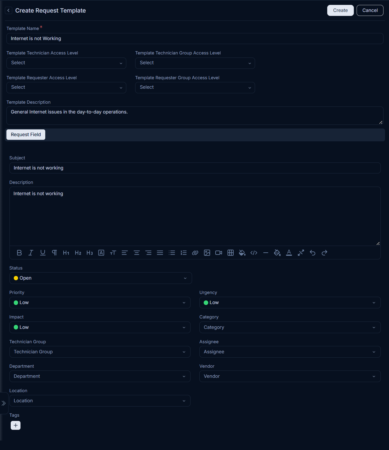Justify the text
The height and width of the screenshot is (450, 389).
click(160, 253)
